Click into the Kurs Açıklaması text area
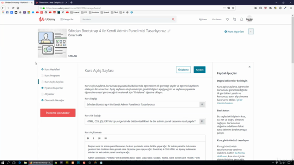The height and width of the screenshot is (165, 294). coord(145,151)
